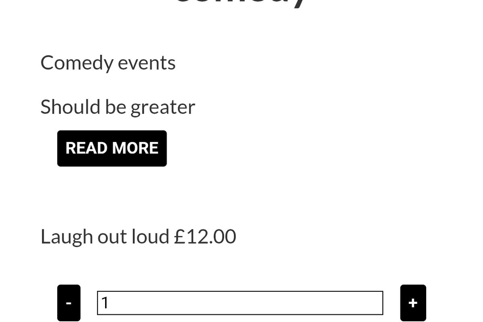This screenshot has width=483, height=322.
Task: Click the word "Comedy" in "Comedy events"
Action: [x=77, y=63]
